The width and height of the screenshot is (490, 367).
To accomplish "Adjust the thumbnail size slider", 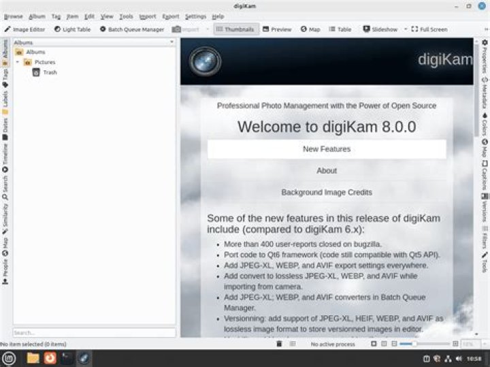I will 425,344.
